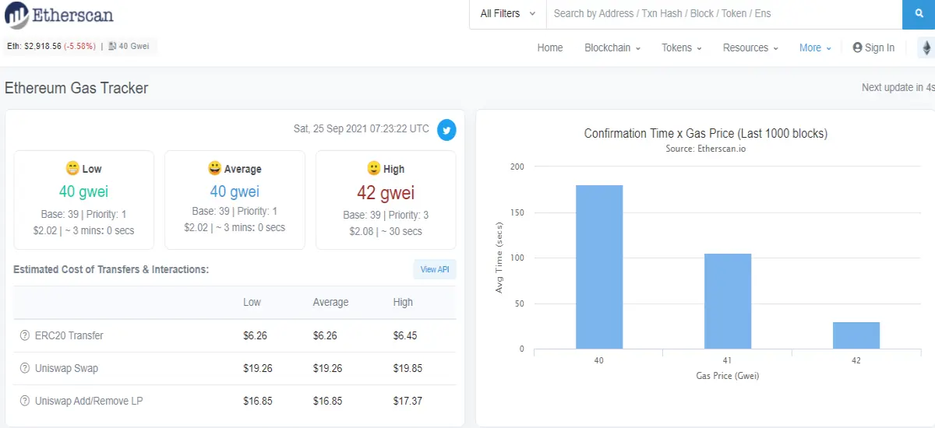
Task: Click the Low gas grinning emoji
Action: [x=72, y=169]
